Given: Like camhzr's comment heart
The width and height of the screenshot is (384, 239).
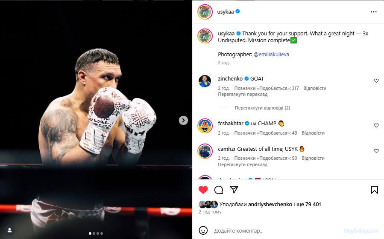Looking at the screenshot, I should point(376,151).
